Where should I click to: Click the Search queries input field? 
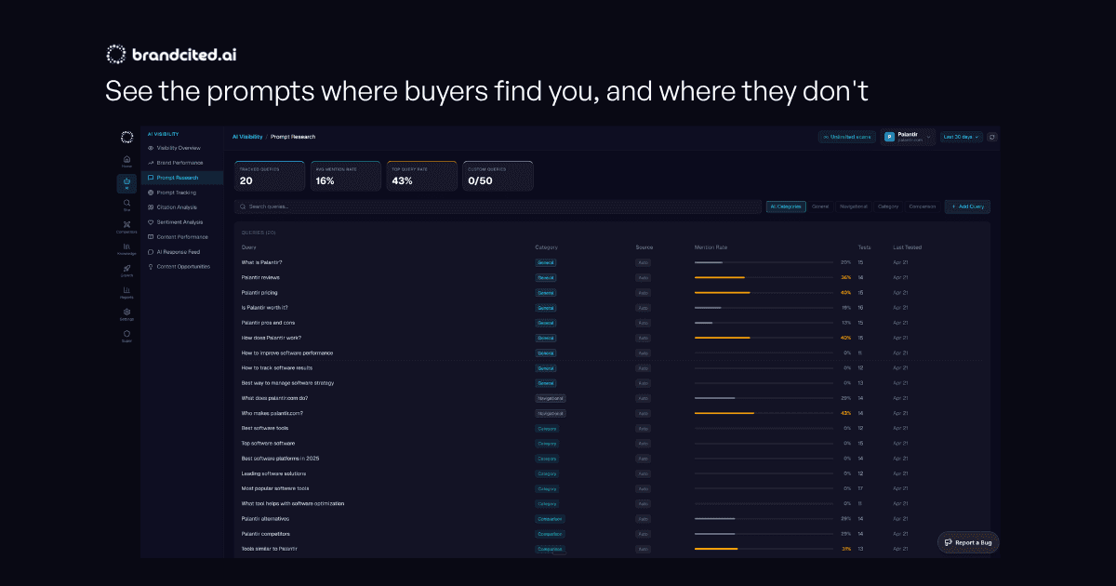coord(498,206)
